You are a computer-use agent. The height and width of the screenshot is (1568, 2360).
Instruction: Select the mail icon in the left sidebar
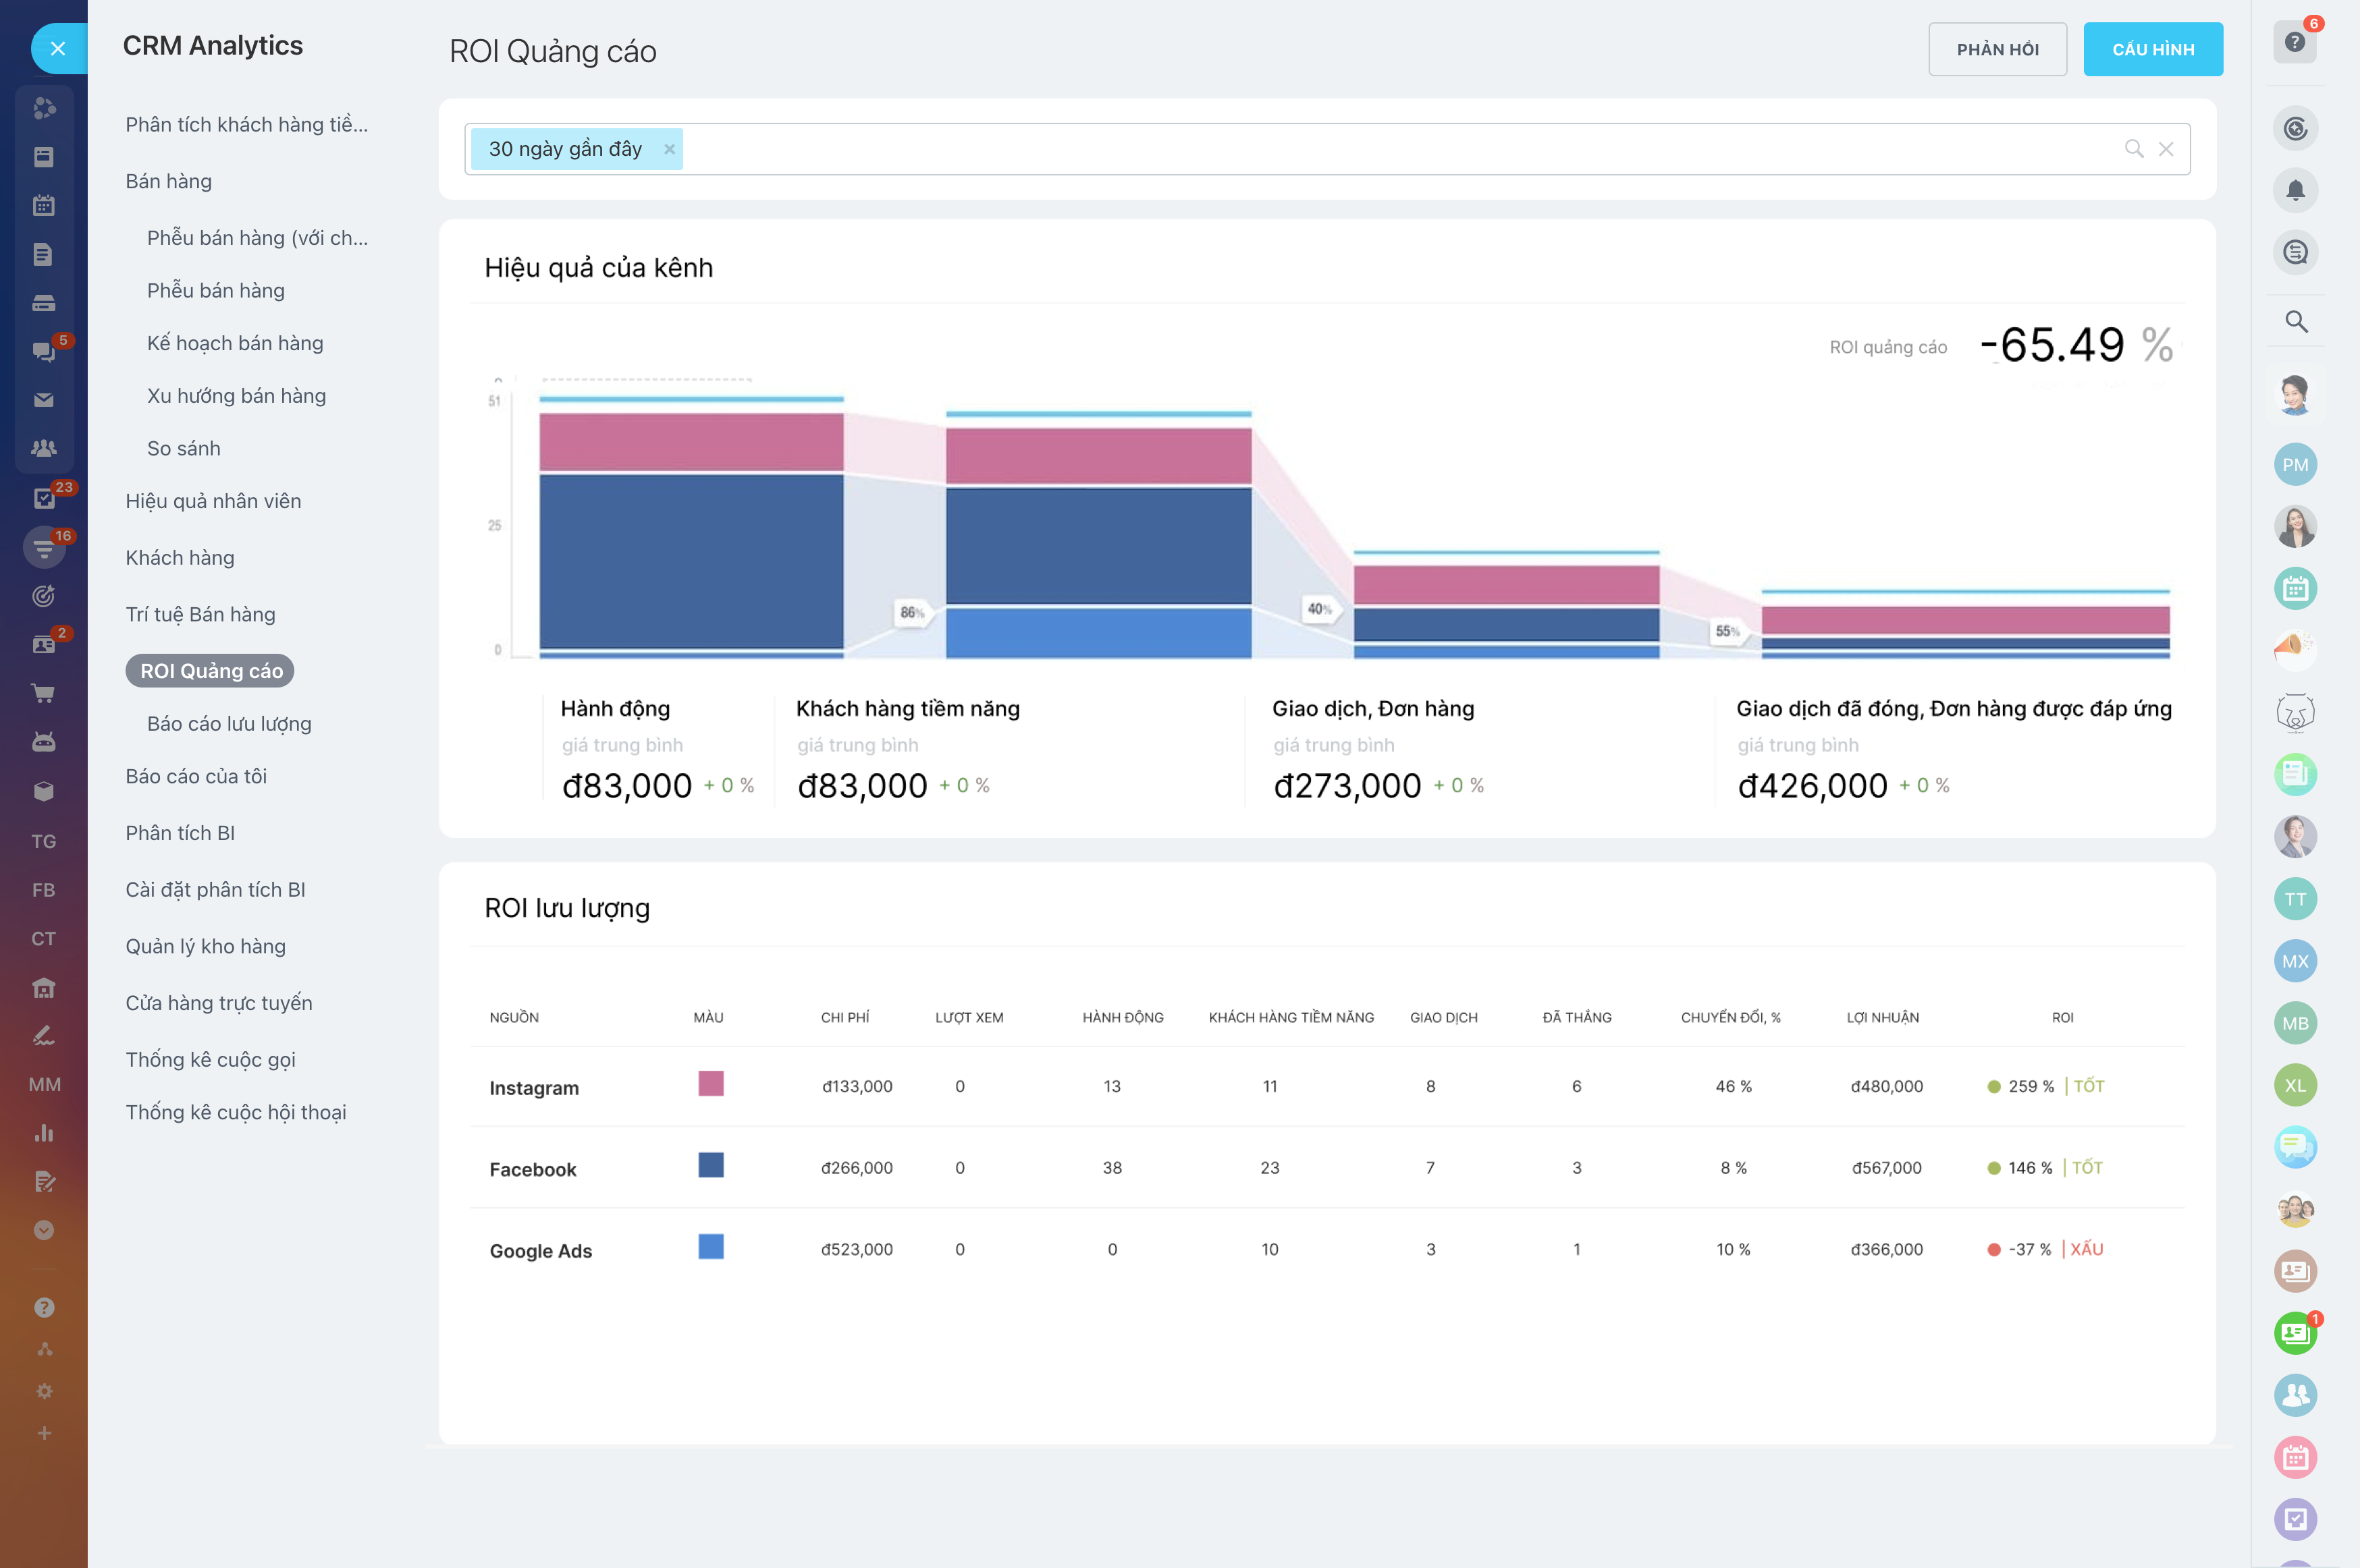coord(44,399)
